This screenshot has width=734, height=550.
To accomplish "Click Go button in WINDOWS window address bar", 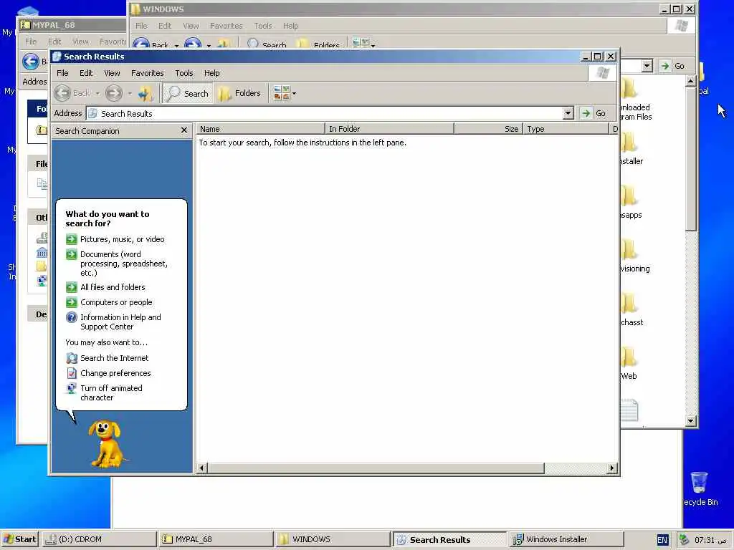I will coord(673,66).
